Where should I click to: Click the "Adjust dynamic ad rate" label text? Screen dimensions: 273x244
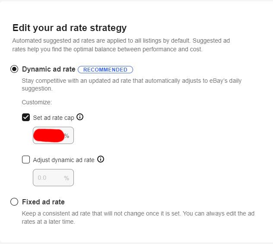[63, 160]
